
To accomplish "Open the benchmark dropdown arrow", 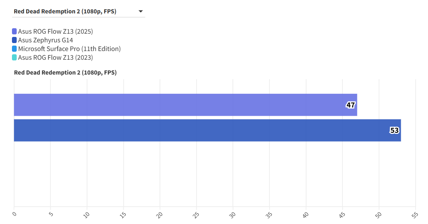I will click(x=141, y=12).
